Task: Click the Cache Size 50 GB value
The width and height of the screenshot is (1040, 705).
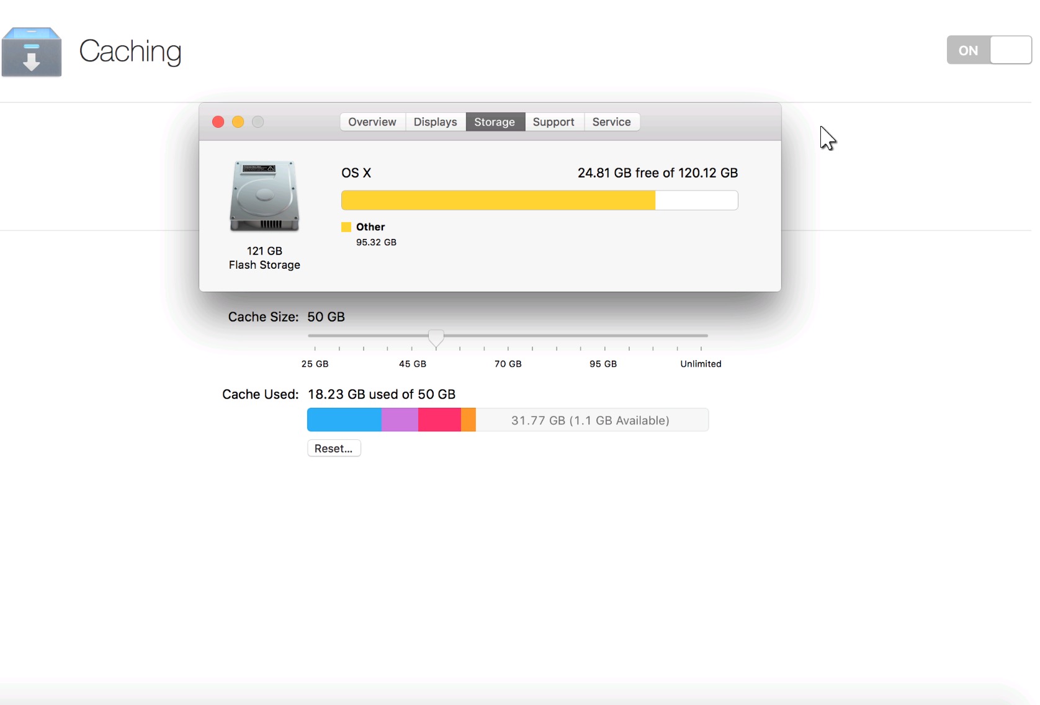Action: click(x=326, y=317)
